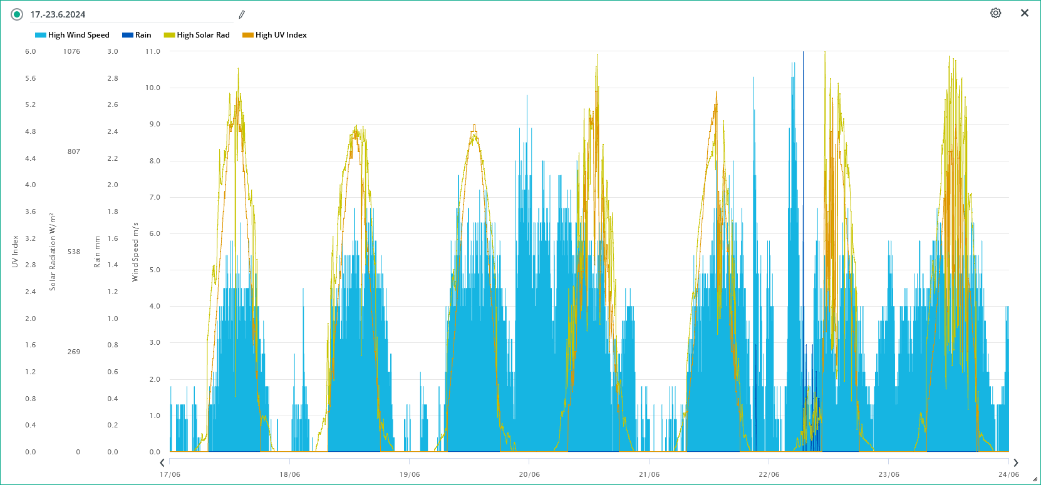Click the Wind Speed m/s axis title

pyautogui.click(x=135, y=252)
